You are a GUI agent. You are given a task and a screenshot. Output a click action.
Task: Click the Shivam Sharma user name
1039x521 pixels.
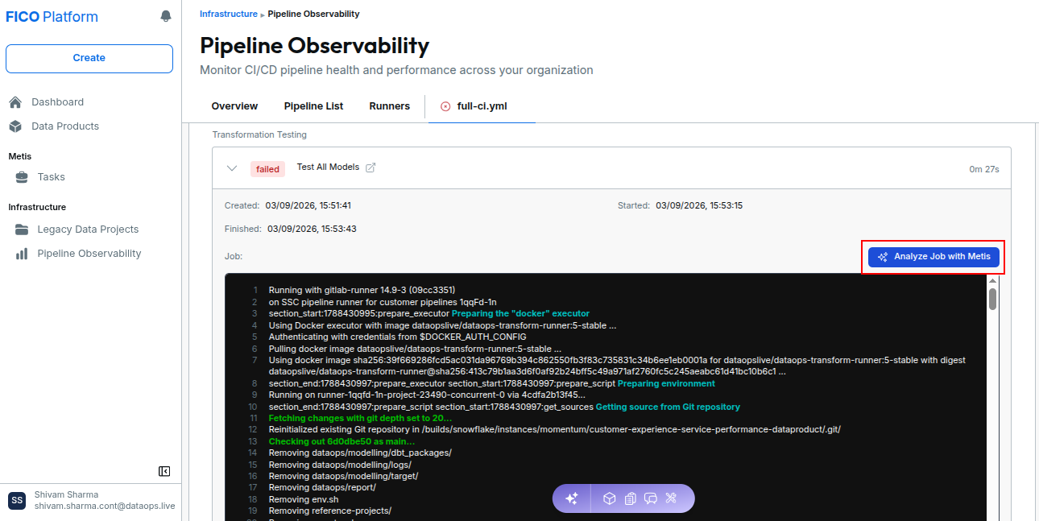tap(66, 494)
